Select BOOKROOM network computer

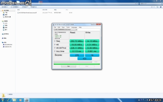tap(7, 45)
